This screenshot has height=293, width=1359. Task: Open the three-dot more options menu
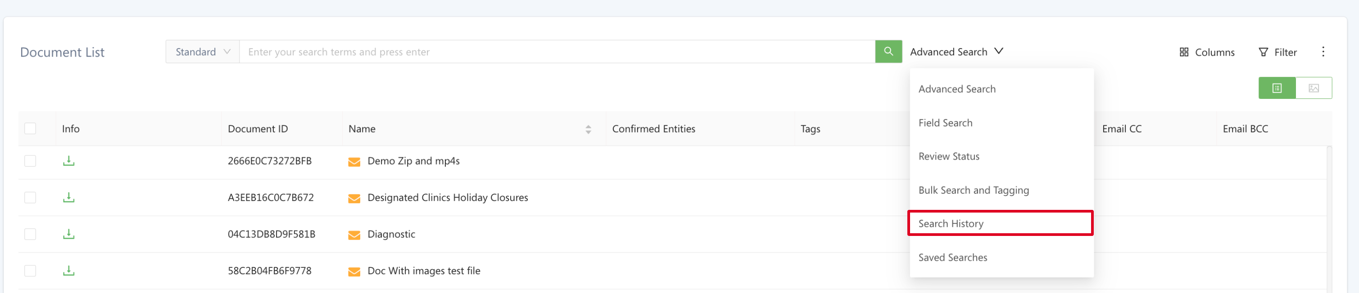(x=1323, y=52)
